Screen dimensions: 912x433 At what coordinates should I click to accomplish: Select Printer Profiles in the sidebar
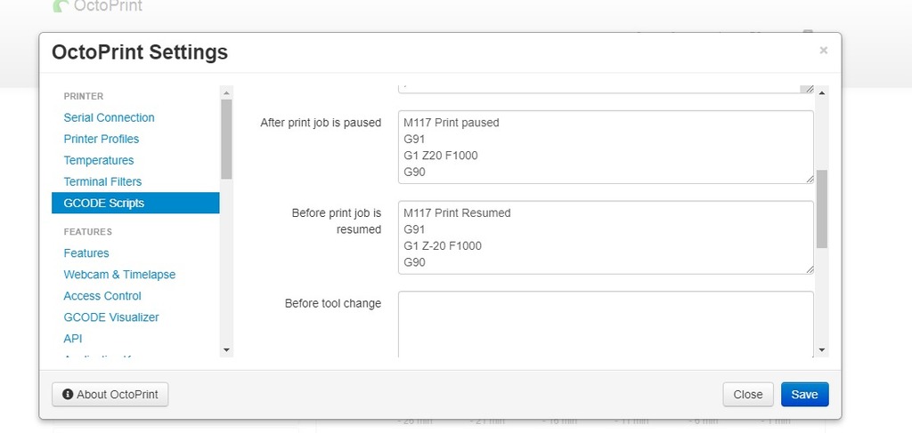(x=101, y=139)
